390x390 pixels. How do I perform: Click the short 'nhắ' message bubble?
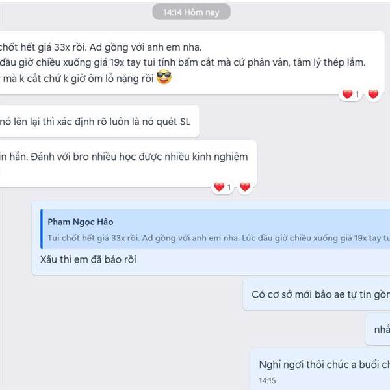click(x=378, y=330)
